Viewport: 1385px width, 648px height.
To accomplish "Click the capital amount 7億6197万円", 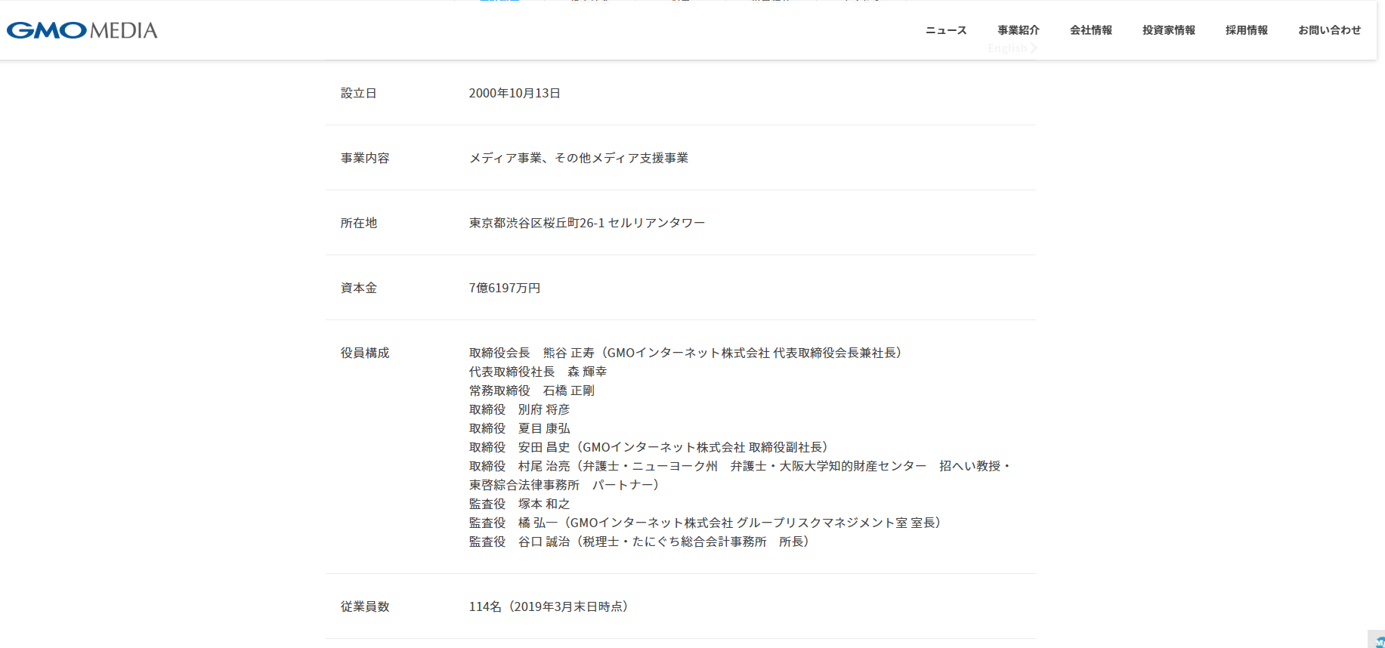I will [x=504, y=288].
